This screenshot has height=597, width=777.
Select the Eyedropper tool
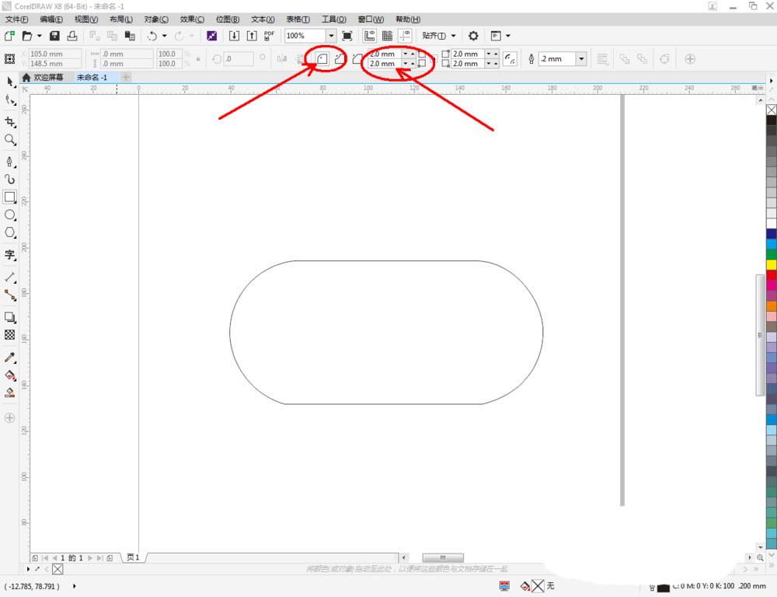(x=10, y=357)
